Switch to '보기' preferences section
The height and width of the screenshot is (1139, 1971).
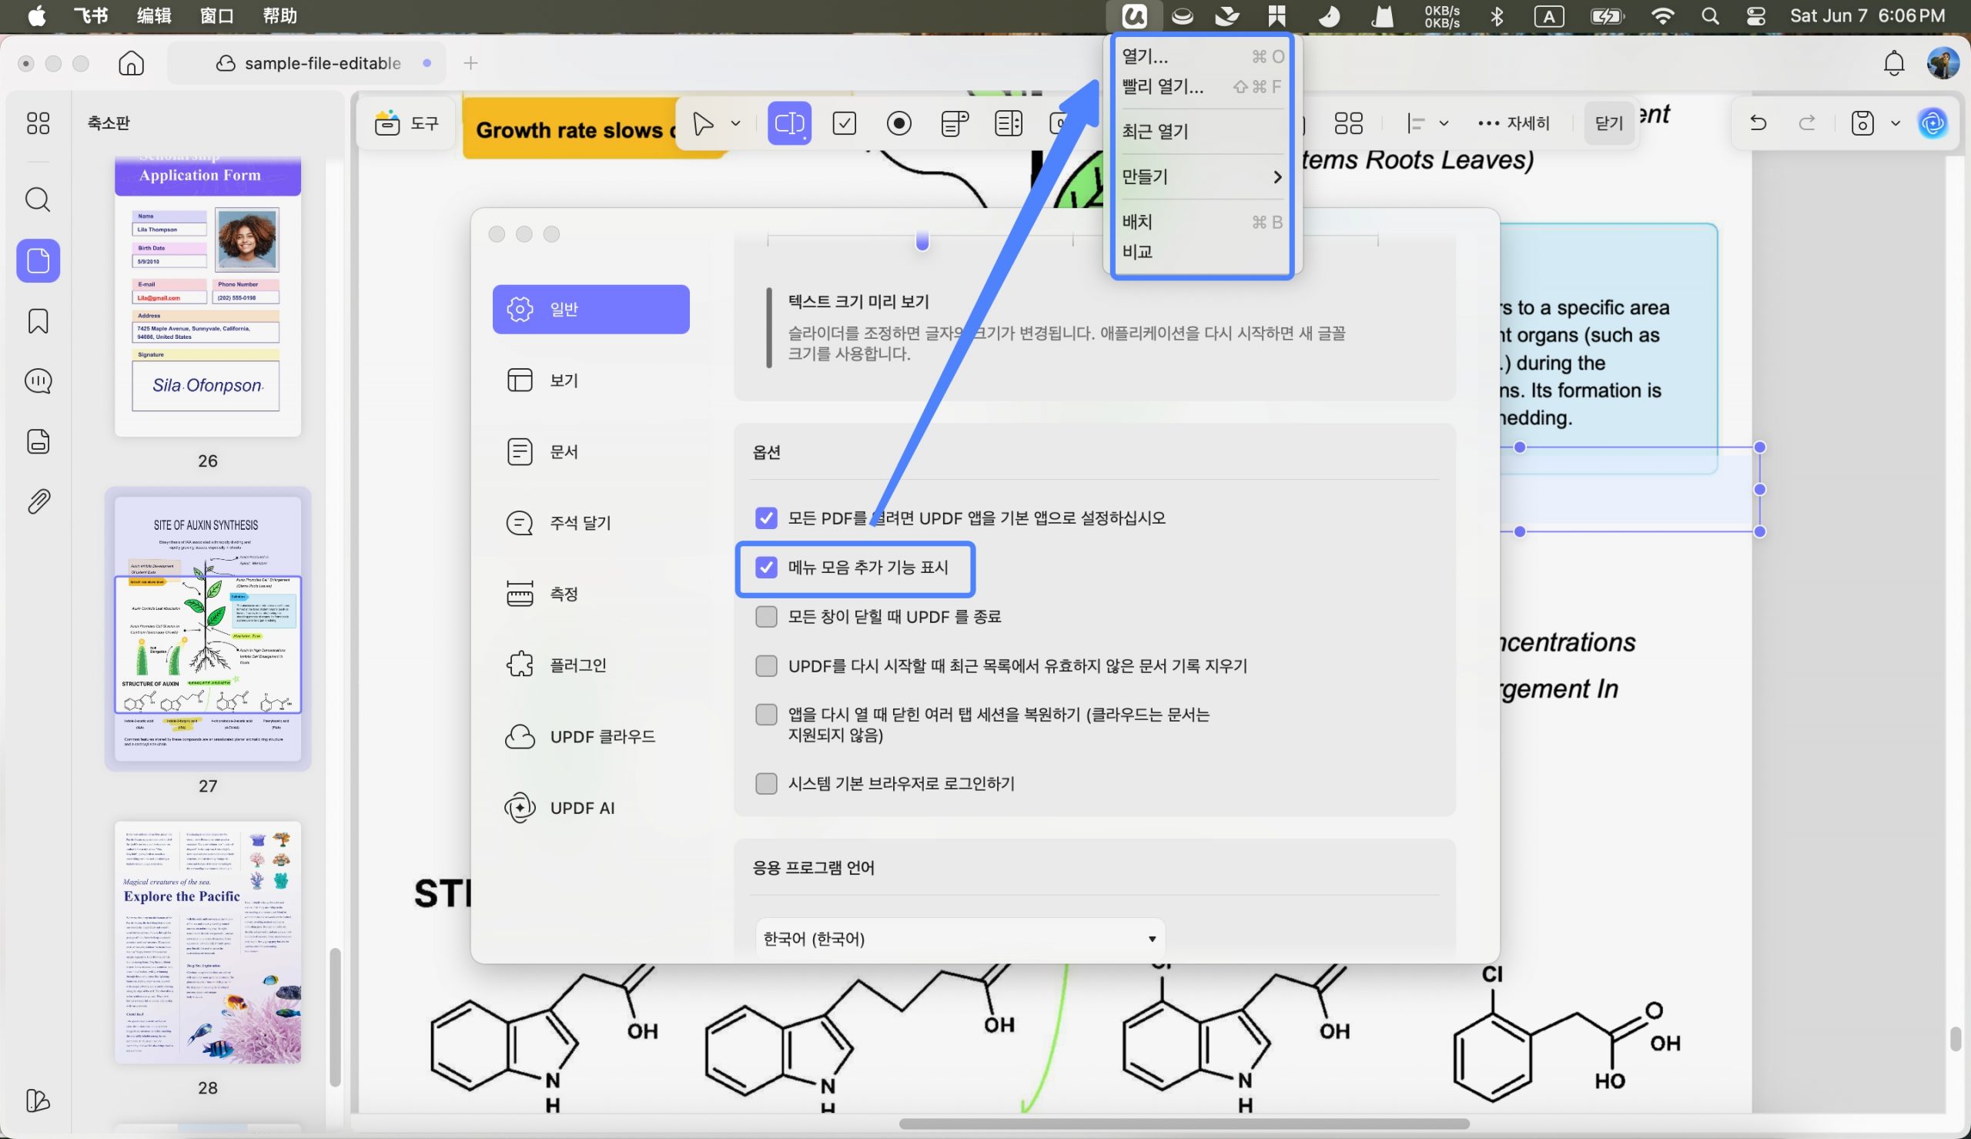tap(591, 380)
